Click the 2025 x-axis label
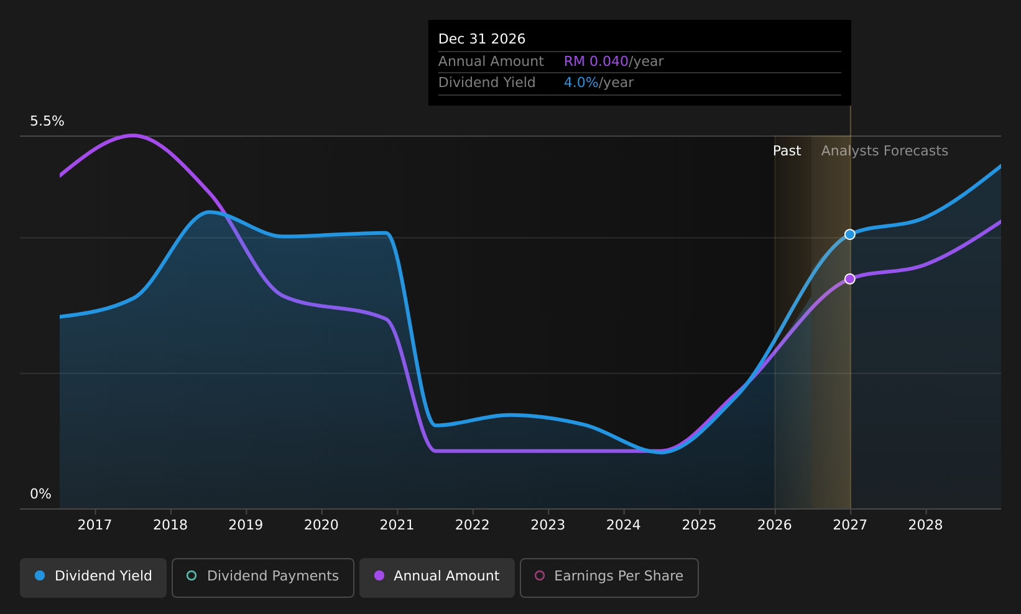Screen dimensions: 1021x614 700,525
